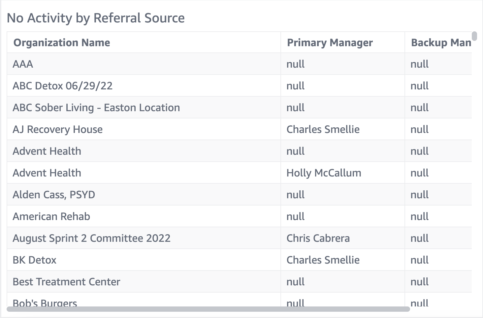Image resolution: width=483 pixels, height=318 pixels.
Task: Select the BK Detox organization cell
Action: click(35, 260)
